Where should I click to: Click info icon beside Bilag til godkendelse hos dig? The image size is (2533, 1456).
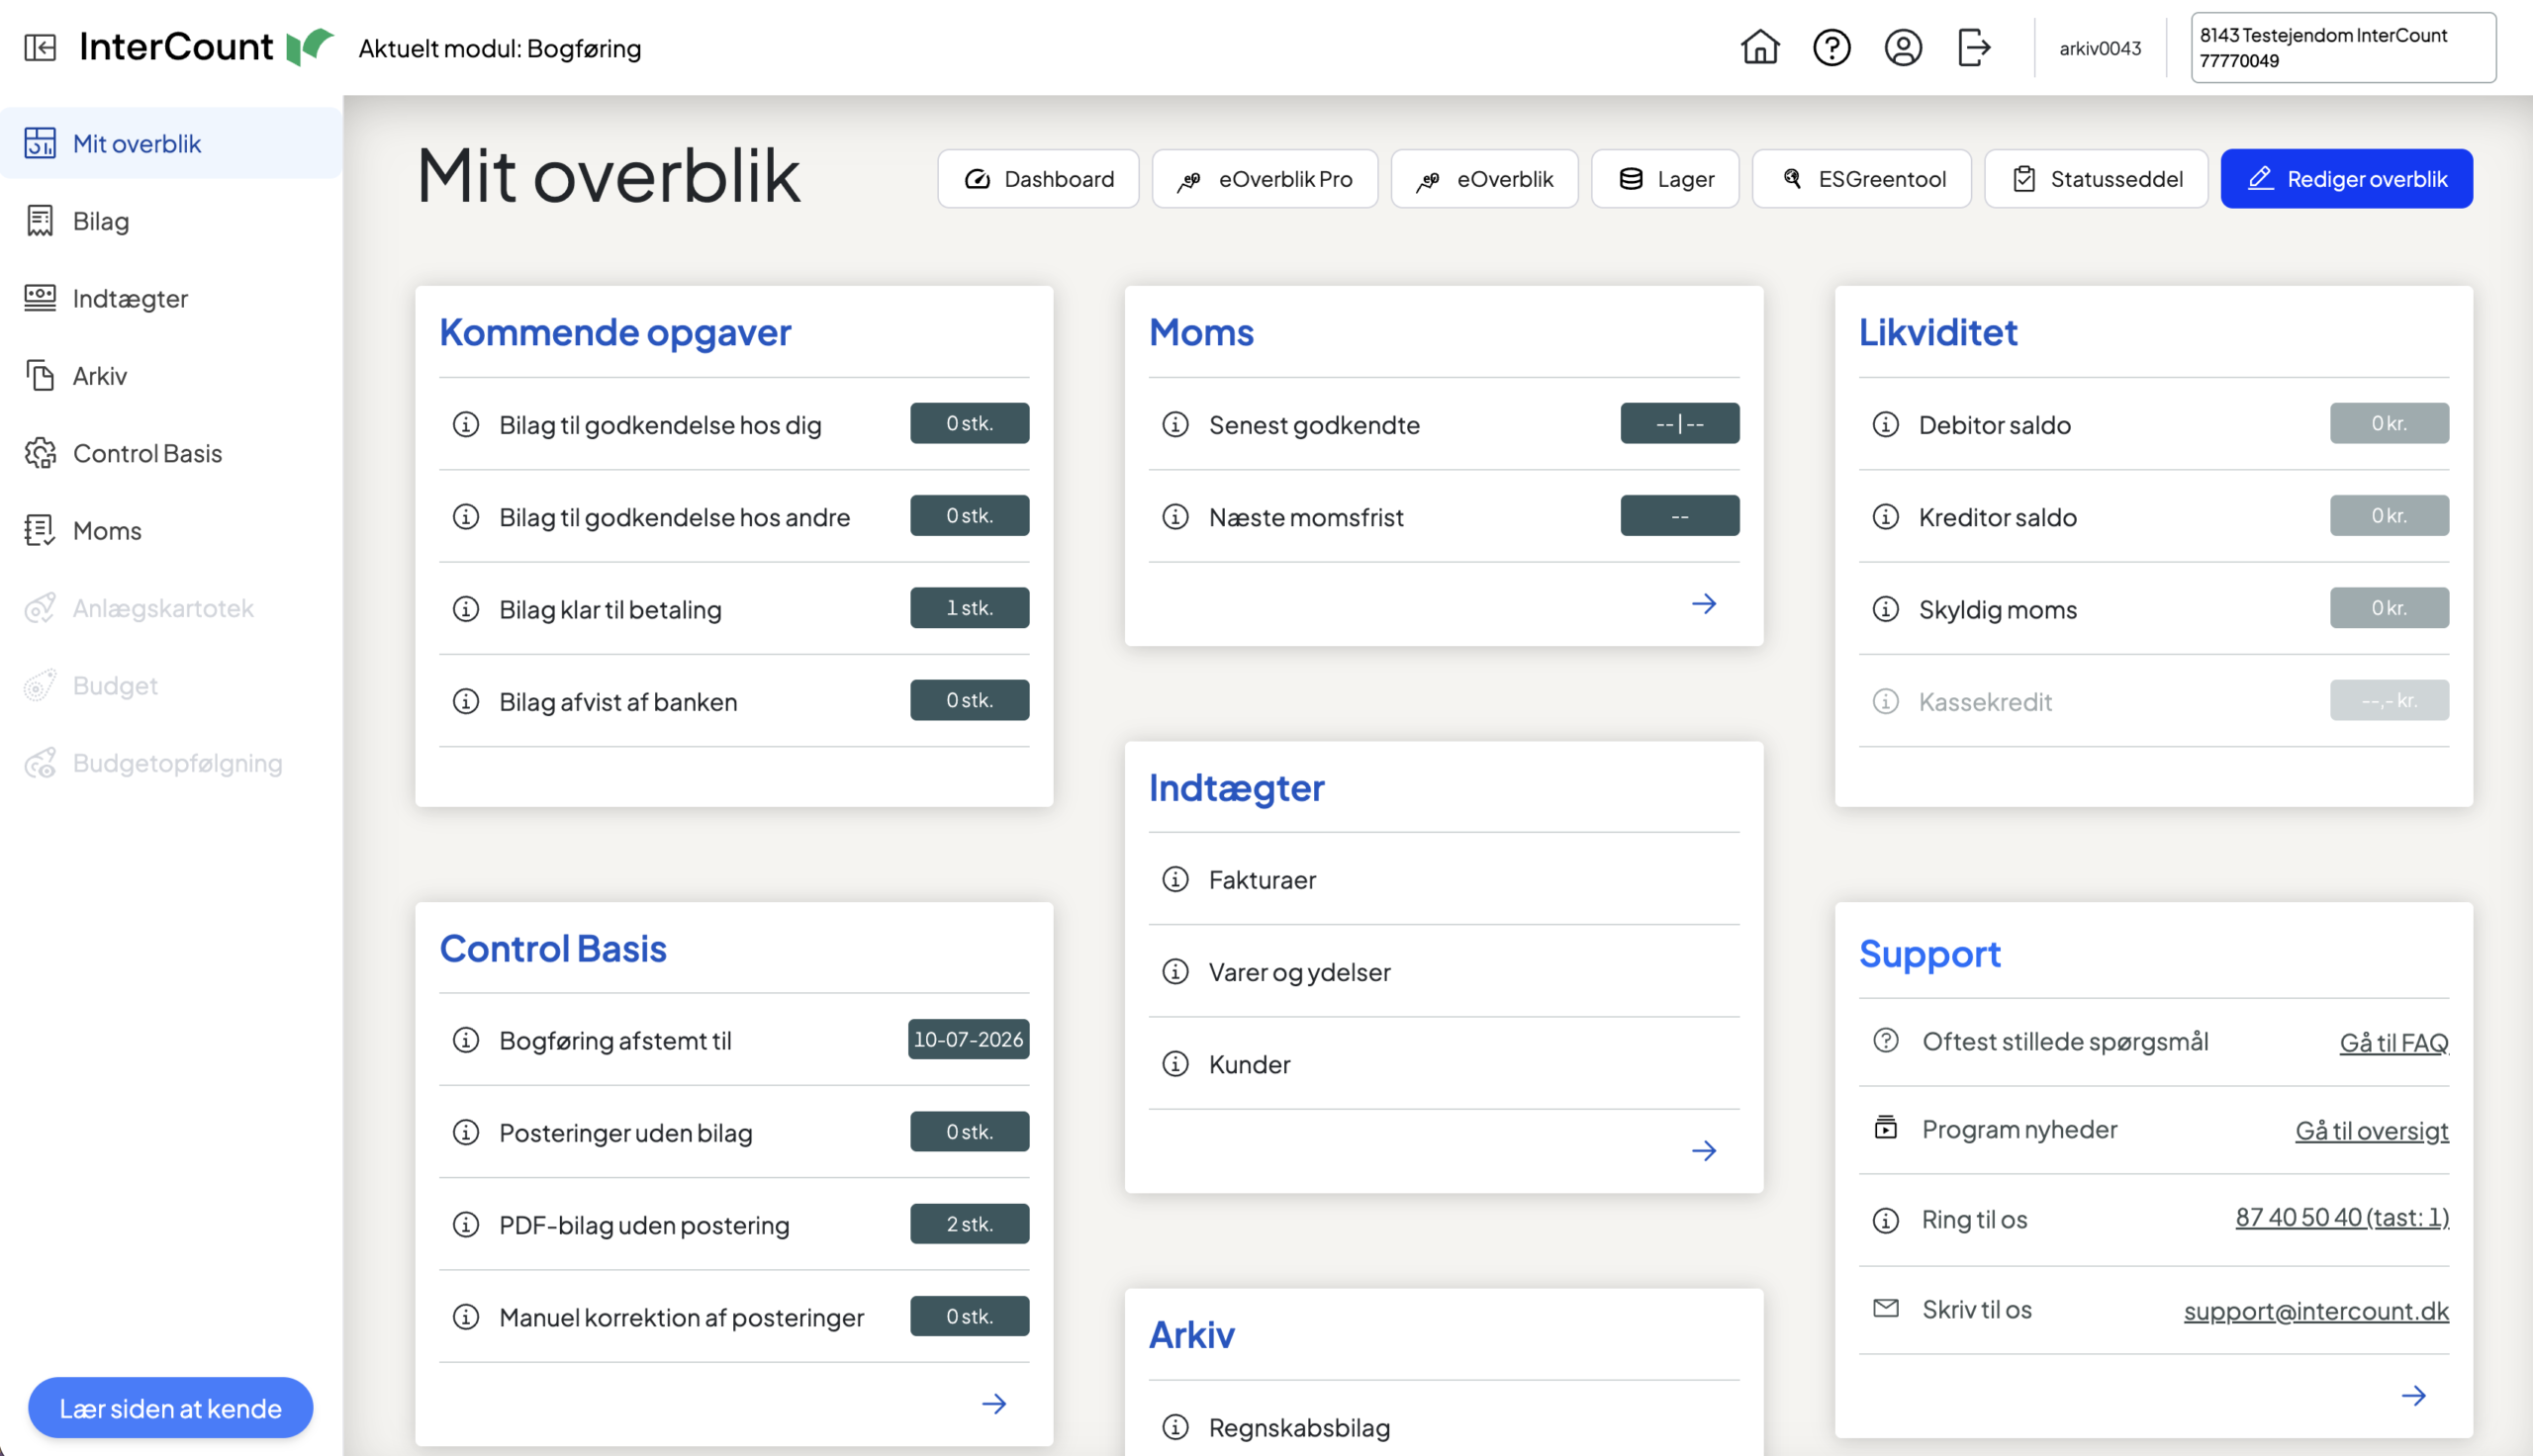[x=466, y=424]
